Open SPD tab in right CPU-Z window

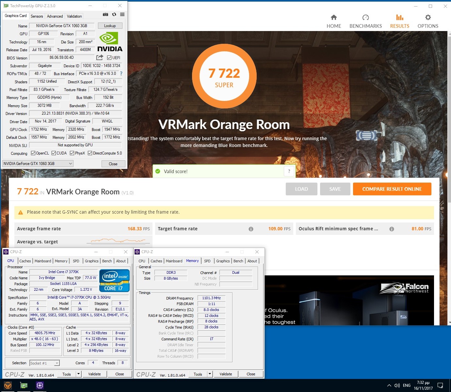pyautogui.click(x=207, y=261)
